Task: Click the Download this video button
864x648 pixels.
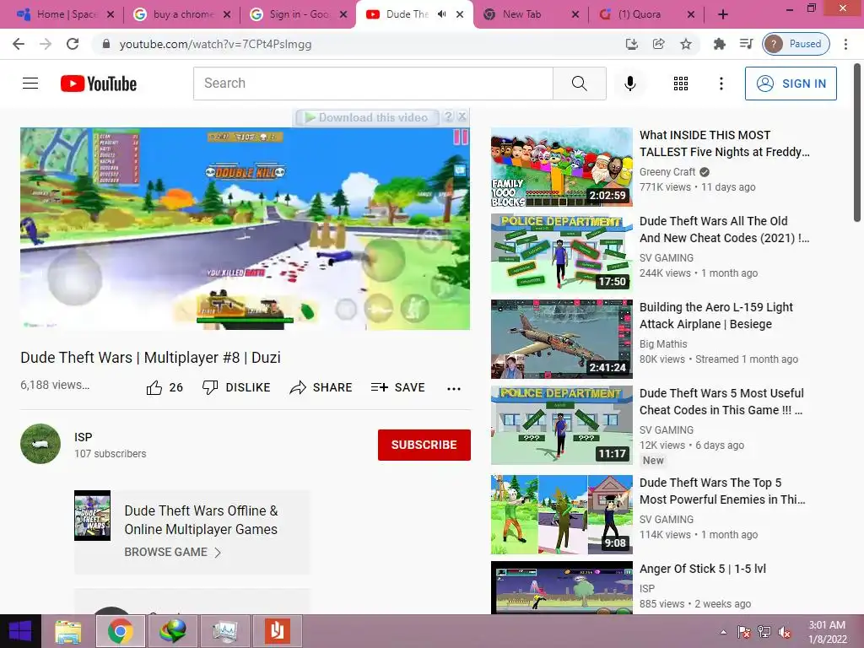Action: tap(367, 117)
